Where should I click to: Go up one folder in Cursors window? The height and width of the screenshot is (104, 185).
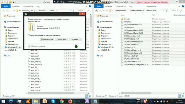pyautogui.click(x=14, y=11)
